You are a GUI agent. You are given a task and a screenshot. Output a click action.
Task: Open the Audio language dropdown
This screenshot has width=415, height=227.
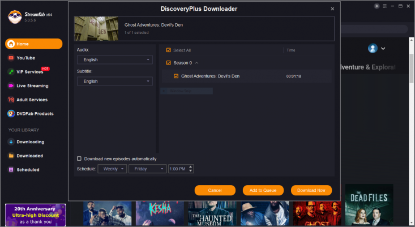[x=114, y=60]
